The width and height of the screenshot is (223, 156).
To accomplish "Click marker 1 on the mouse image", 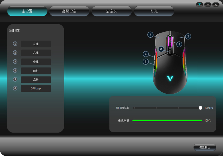I will pyautogui.click(x=151, y=35).
